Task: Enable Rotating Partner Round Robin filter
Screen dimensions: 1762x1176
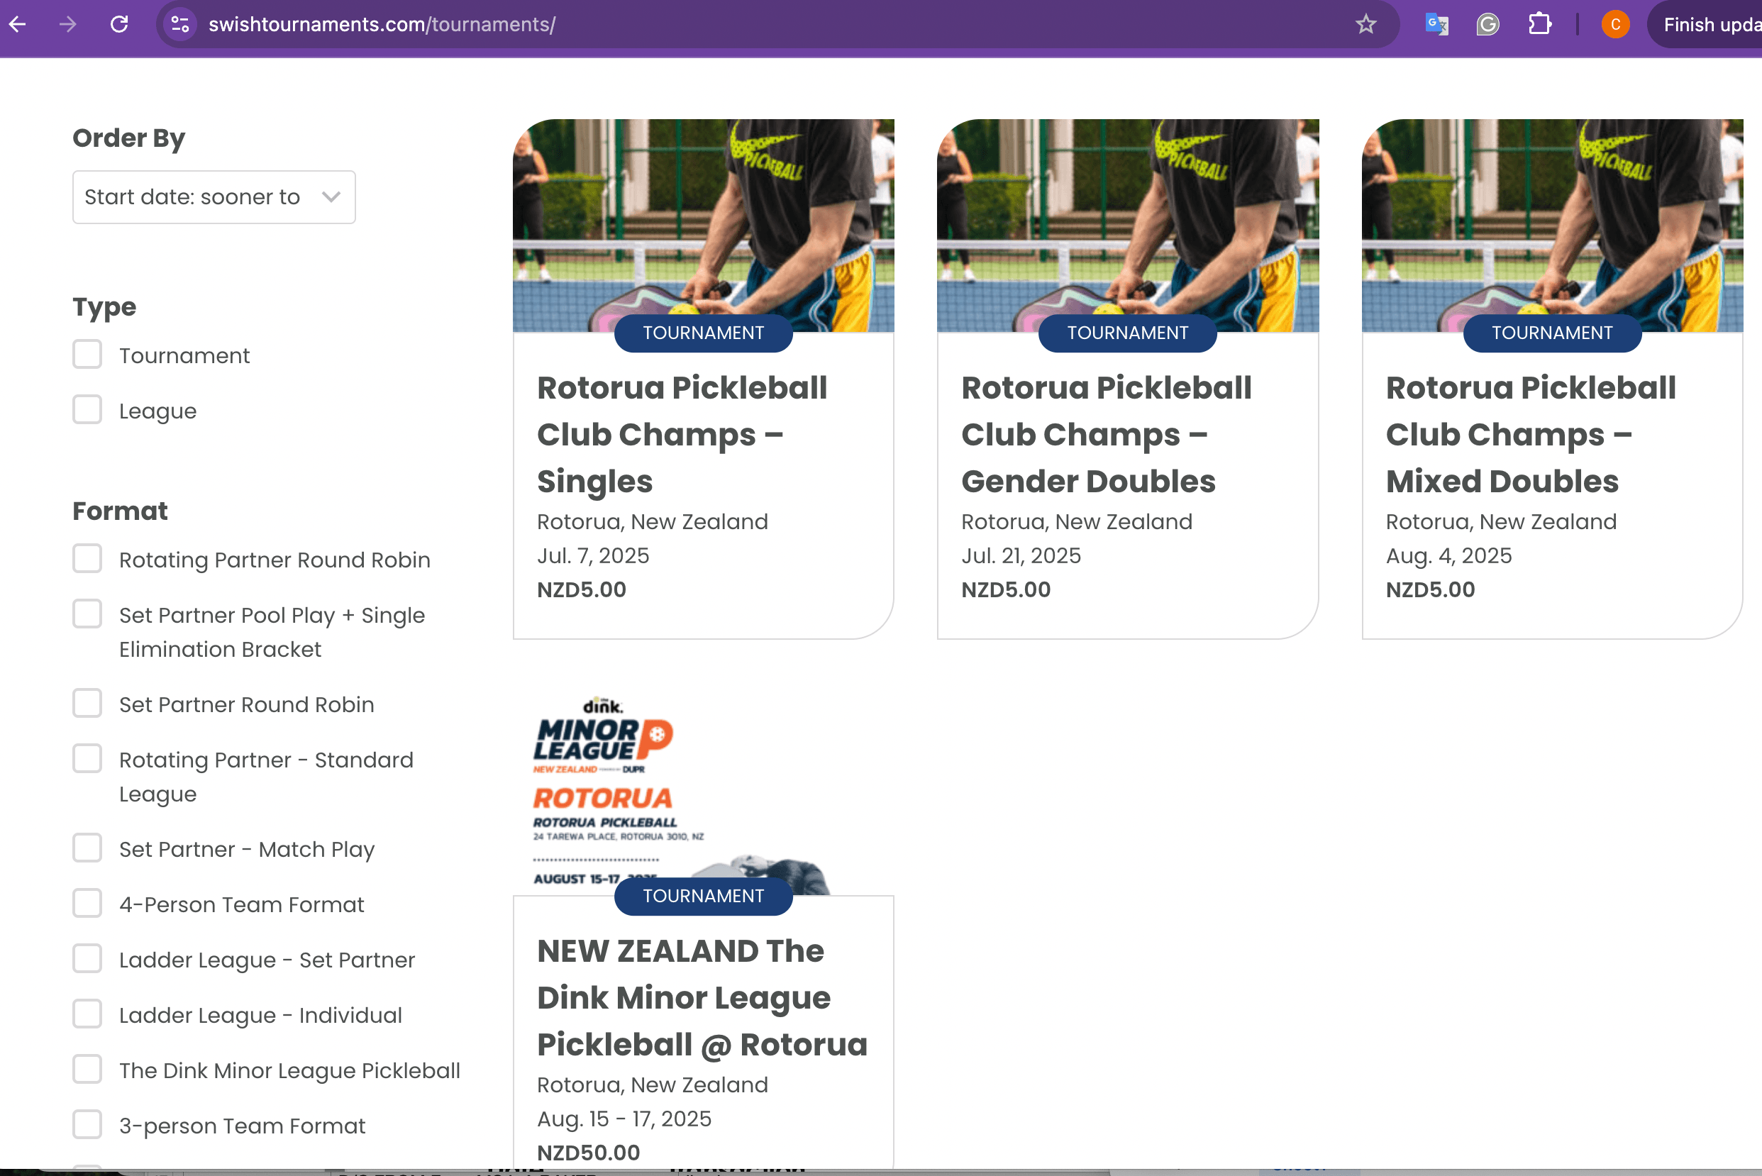Action: (87, 559)
